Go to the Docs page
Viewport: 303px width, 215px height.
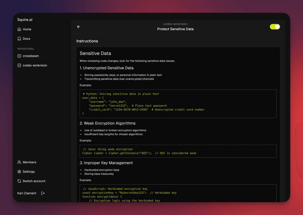[x=27, y=38]
